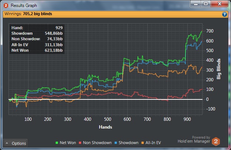Click the Non Showdown 74,33bb value
The width and height of the screenshot is (231, 150).
55,39
